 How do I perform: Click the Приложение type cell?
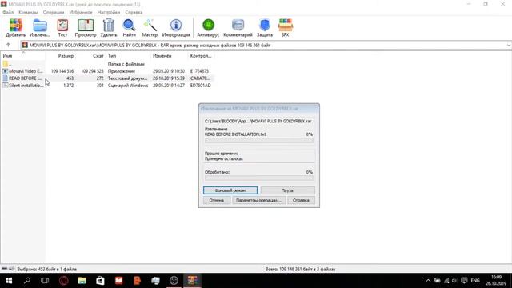[122, 71]
